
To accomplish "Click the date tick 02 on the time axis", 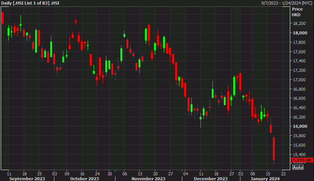I will (240, 174).
